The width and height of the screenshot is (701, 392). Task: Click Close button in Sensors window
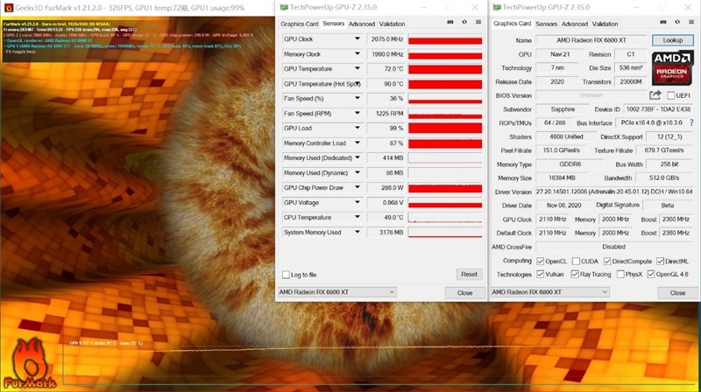tap(464, 293)
